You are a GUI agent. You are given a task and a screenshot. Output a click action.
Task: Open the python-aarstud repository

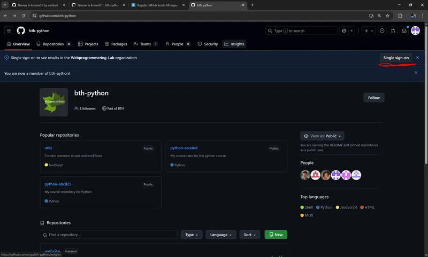tap(184, 148)
